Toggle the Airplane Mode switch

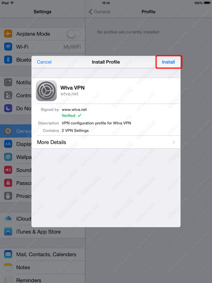[x=74, y=34]
